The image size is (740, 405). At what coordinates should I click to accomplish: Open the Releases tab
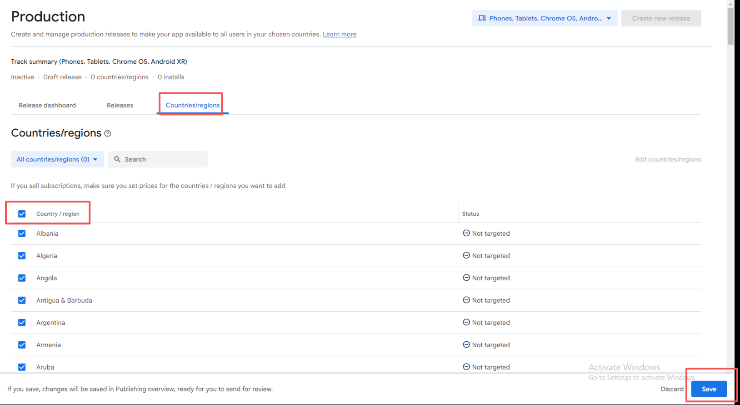120,105
